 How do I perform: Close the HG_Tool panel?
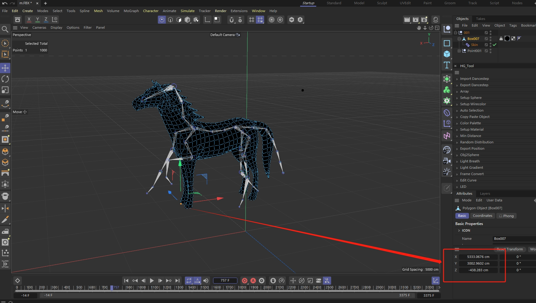click(x=455, y=66)
